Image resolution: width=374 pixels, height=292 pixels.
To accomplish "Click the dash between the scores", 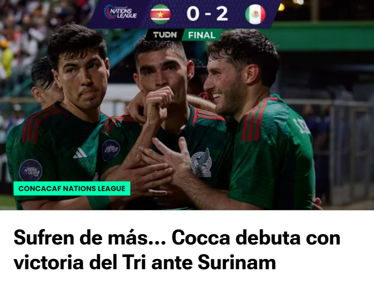I will [x=208, y=15].
